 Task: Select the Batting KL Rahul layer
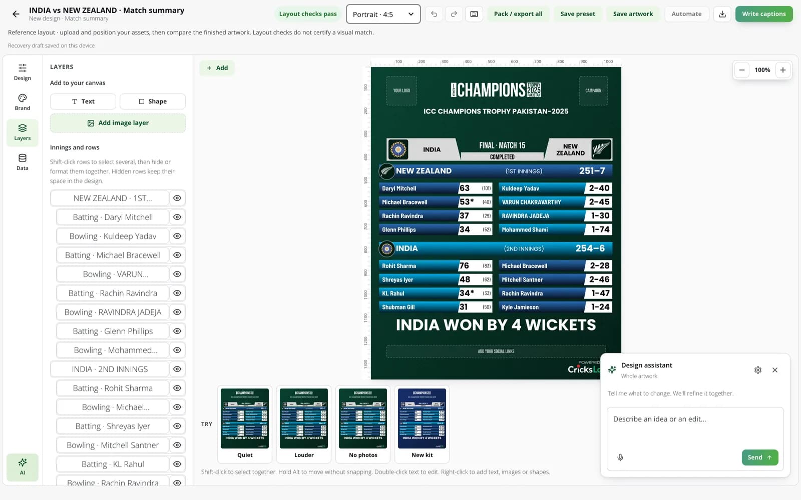click(x=113, y=464)
